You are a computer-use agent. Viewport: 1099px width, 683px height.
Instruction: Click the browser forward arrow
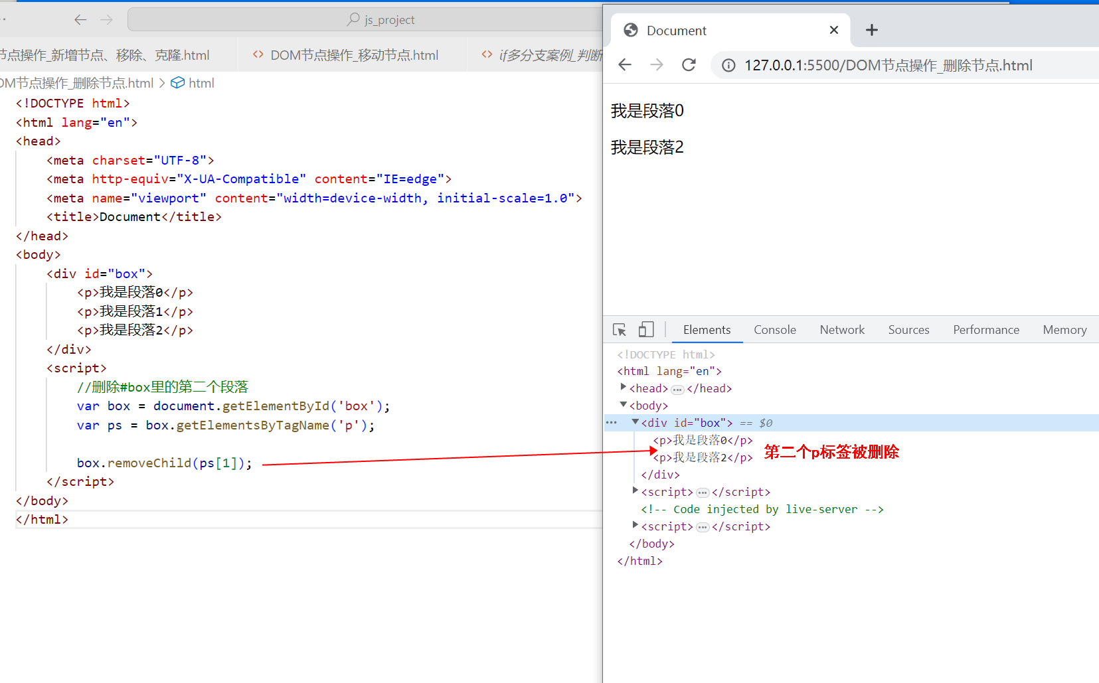pos(656,64)
